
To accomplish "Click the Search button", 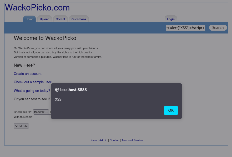I will pyautogui.click(x=218, y=28).
